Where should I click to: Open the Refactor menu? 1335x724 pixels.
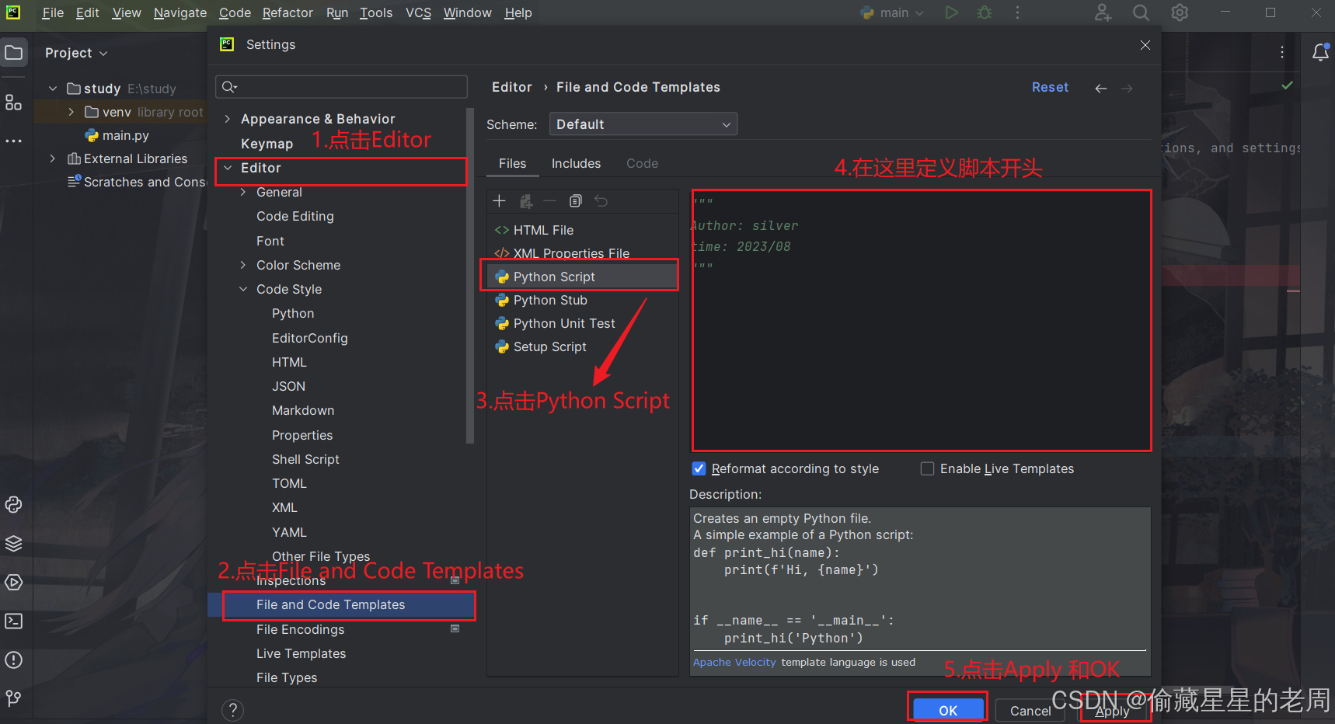pyautogui.click(x=288, y=12)
